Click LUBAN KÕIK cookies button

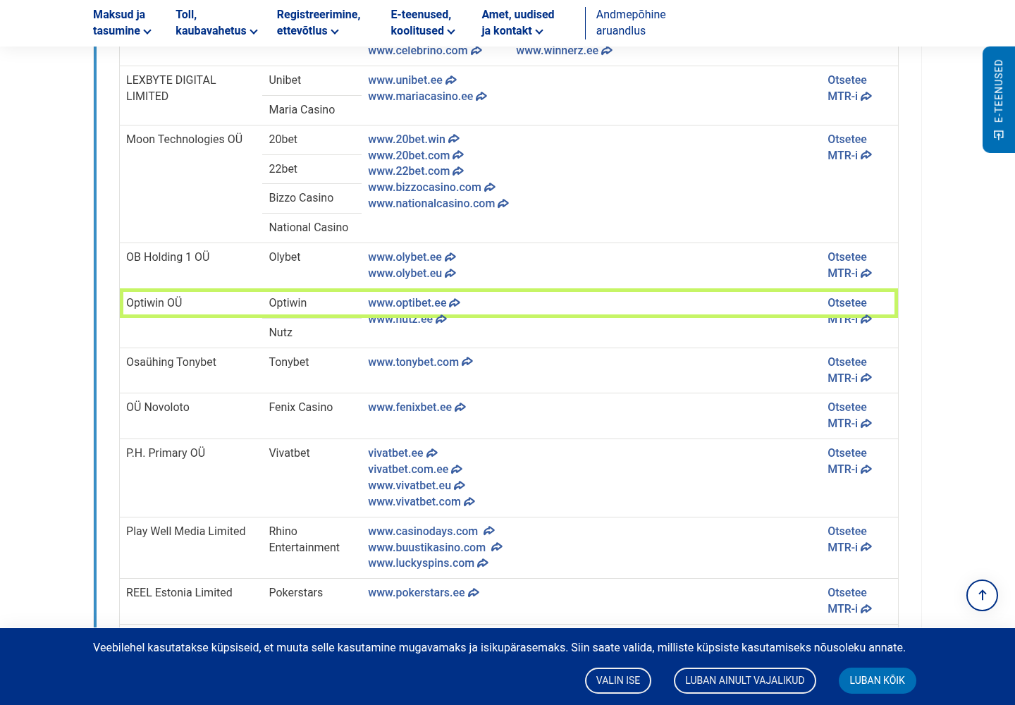(877, 680)
